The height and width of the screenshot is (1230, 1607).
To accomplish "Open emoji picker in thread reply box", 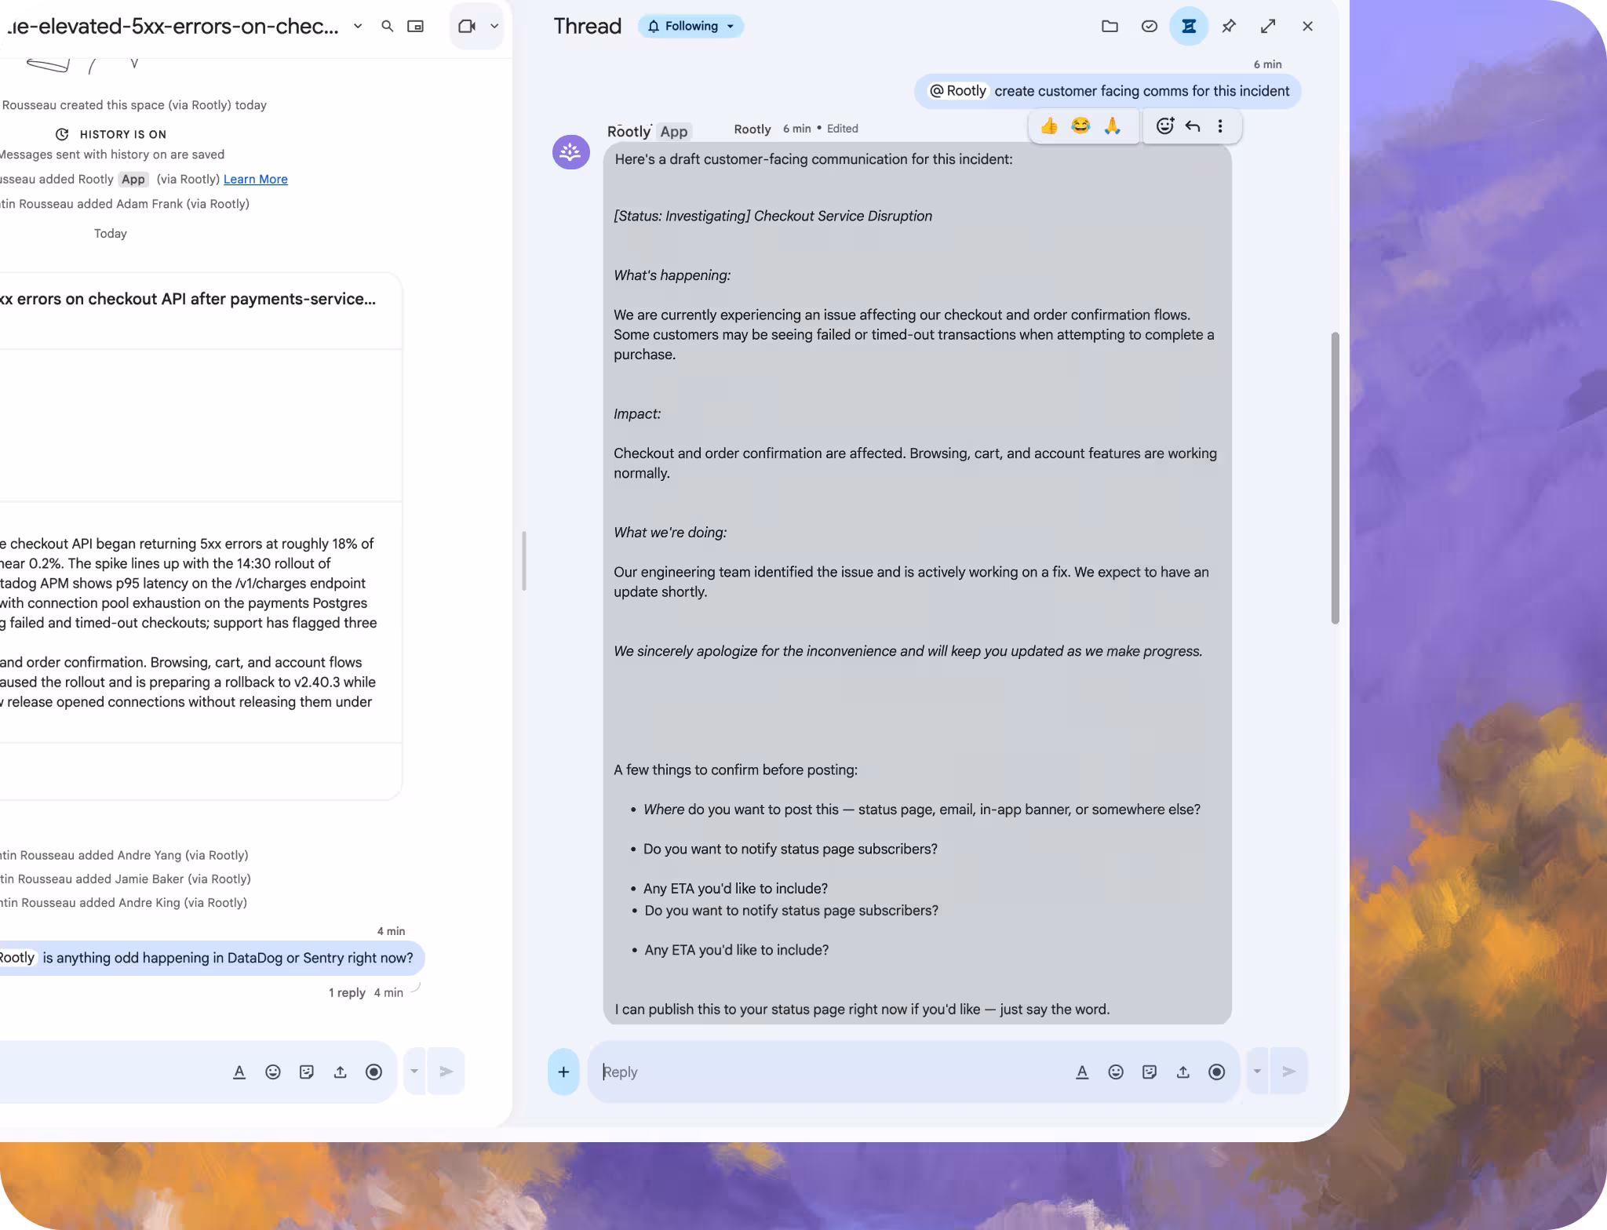I will pyautogui.click(x=1116, y=1072).
